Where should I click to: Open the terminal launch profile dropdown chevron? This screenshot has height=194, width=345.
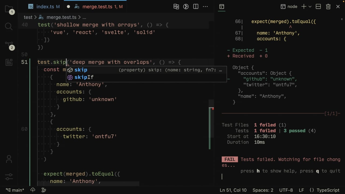310,6
